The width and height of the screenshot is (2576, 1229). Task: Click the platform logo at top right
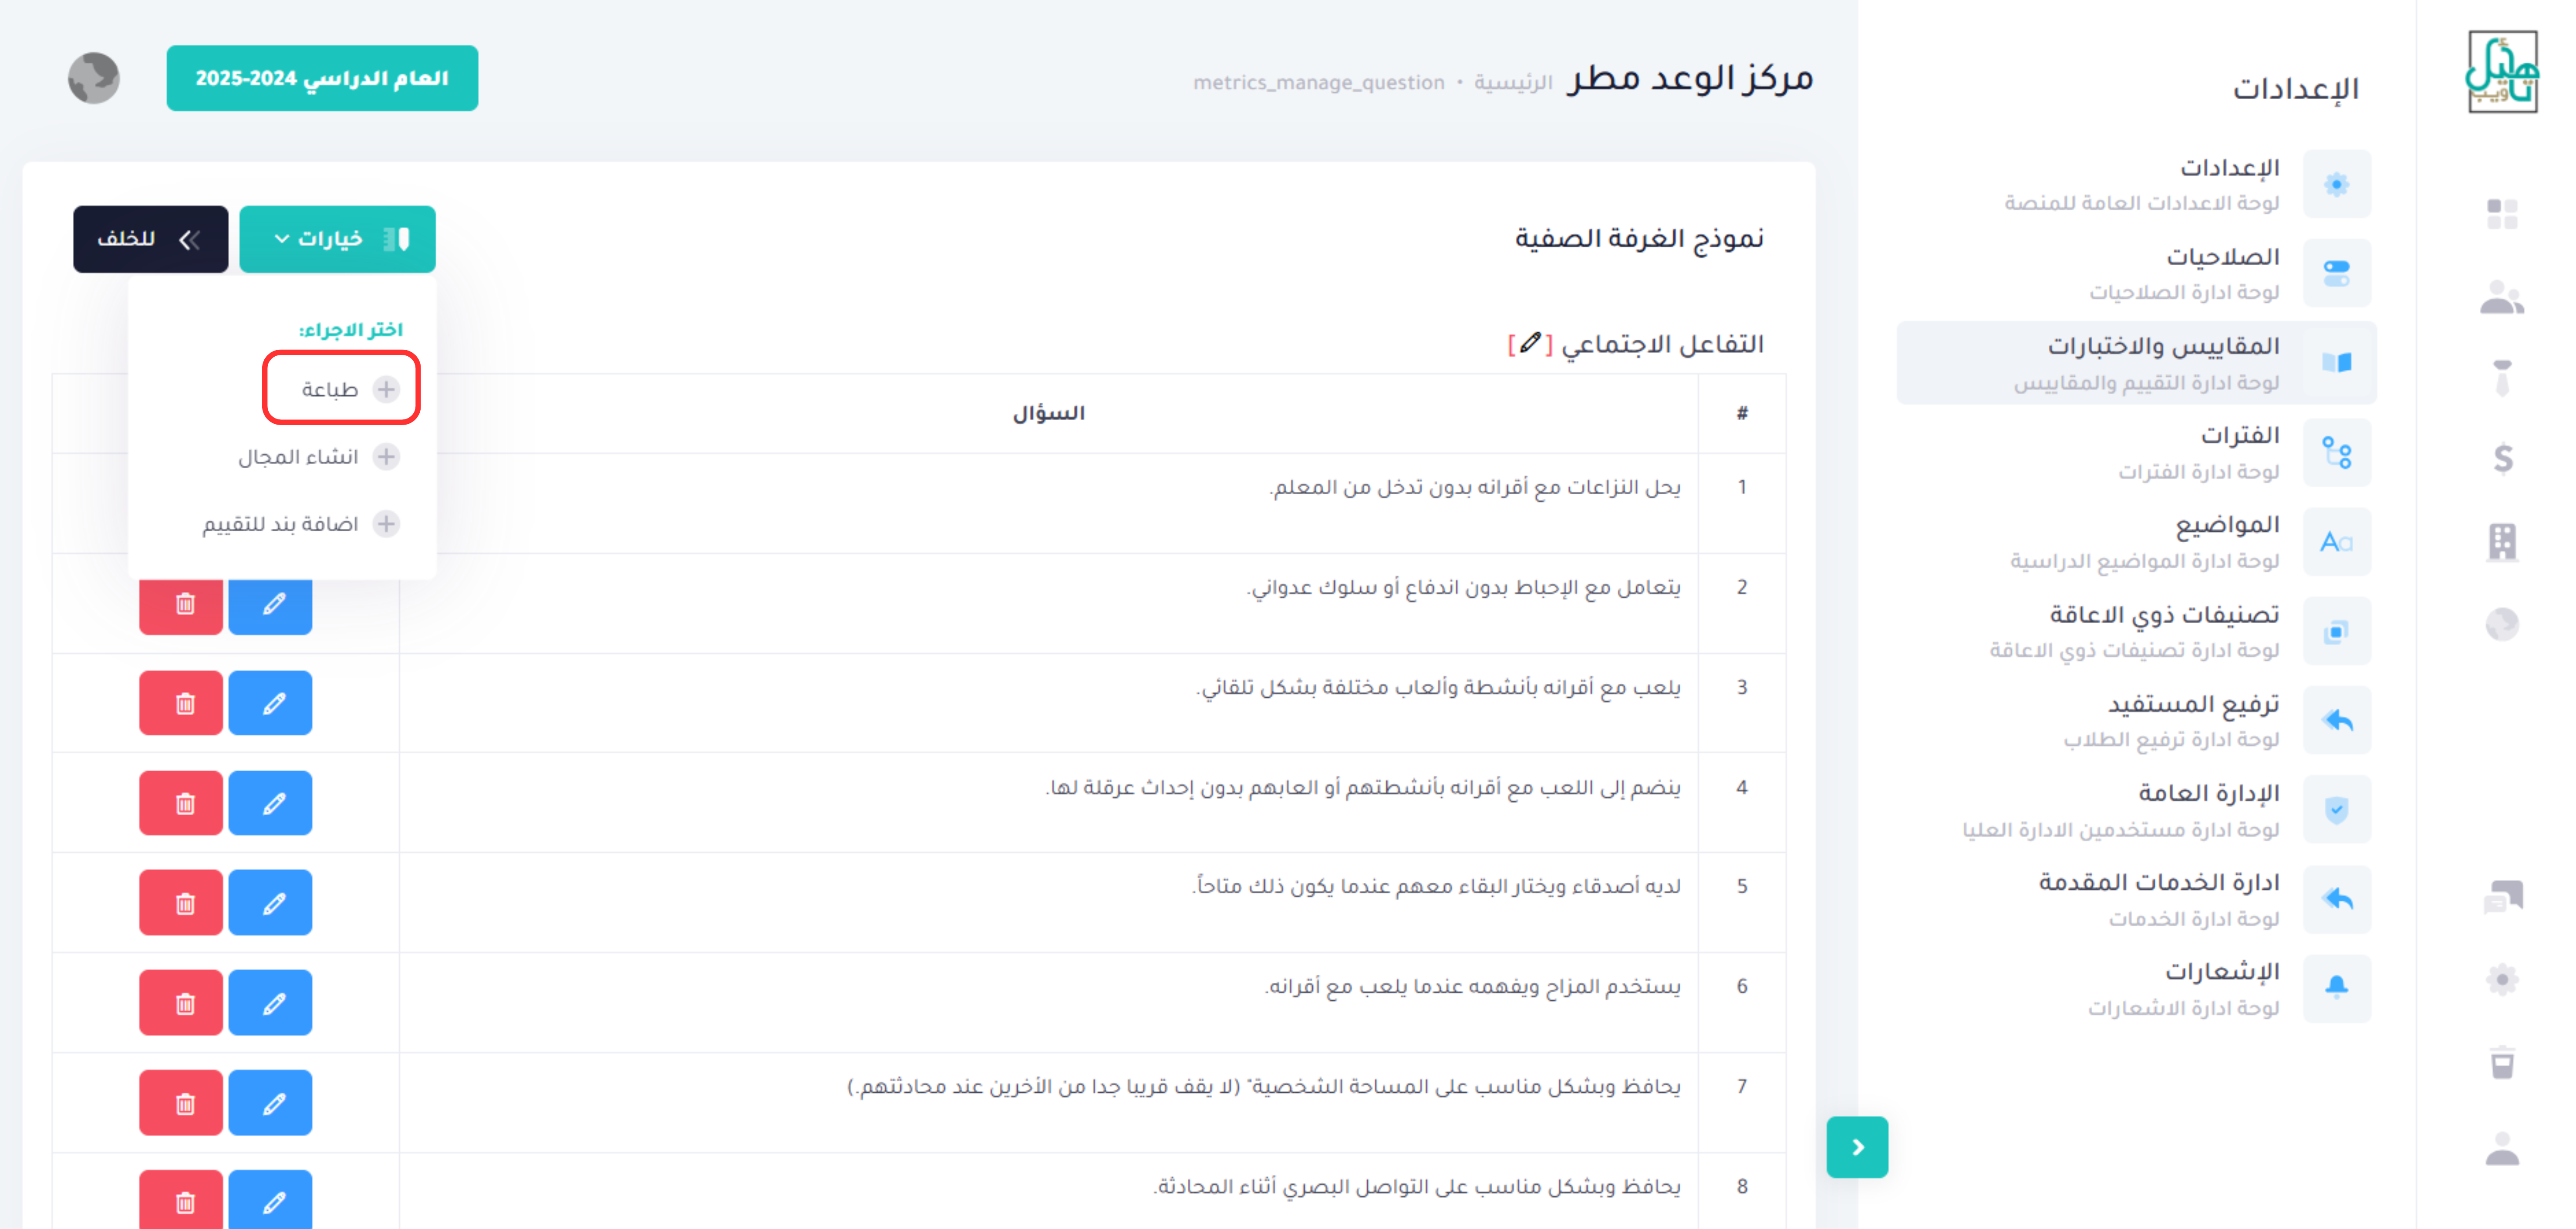tap(2502, 72)
